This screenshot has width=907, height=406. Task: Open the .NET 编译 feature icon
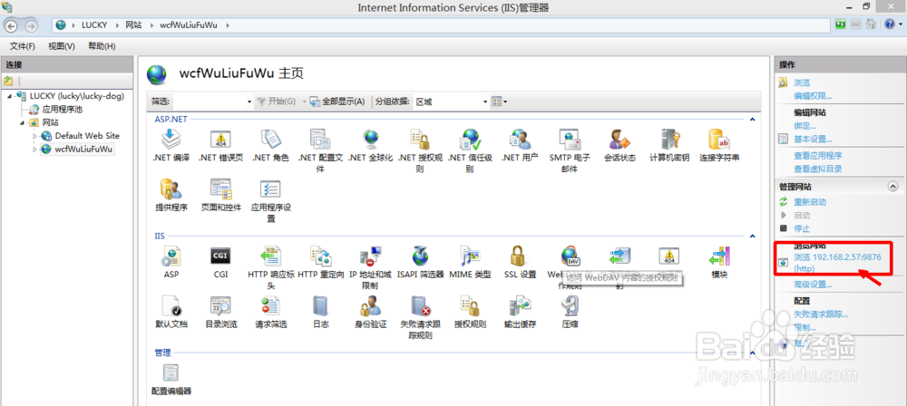[171, 140]
